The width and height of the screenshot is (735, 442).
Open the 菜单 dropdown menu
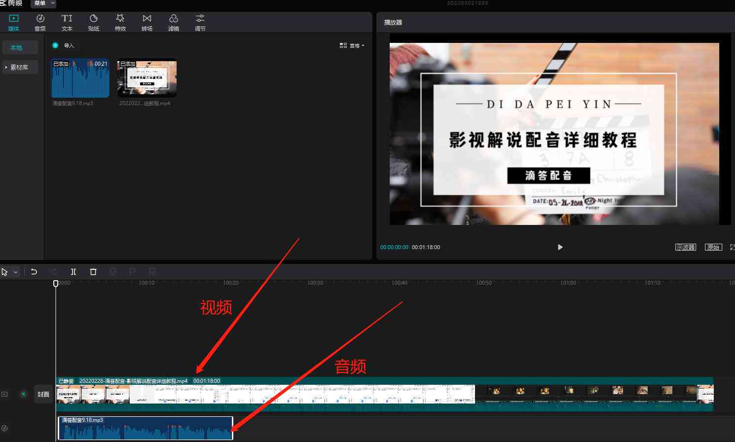pos(43,3)
